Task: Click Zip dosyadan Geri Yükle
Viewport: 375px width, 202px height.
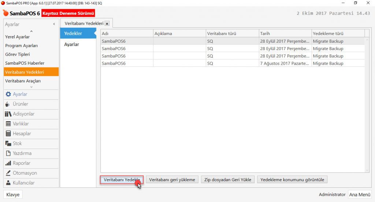Action: 228,180
